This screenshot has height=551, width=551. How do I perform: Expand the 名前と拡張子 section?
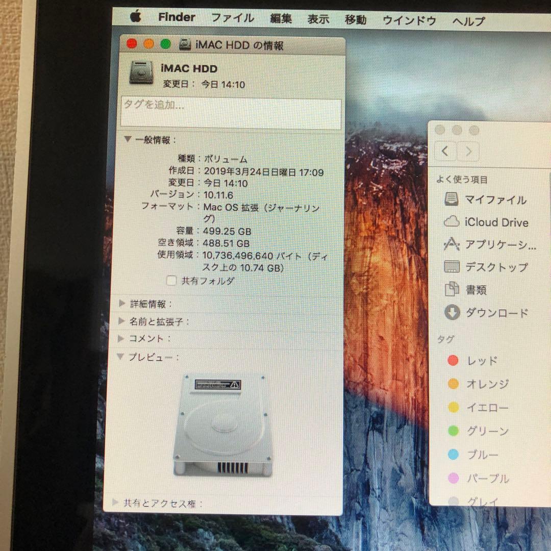click(121, 321)
